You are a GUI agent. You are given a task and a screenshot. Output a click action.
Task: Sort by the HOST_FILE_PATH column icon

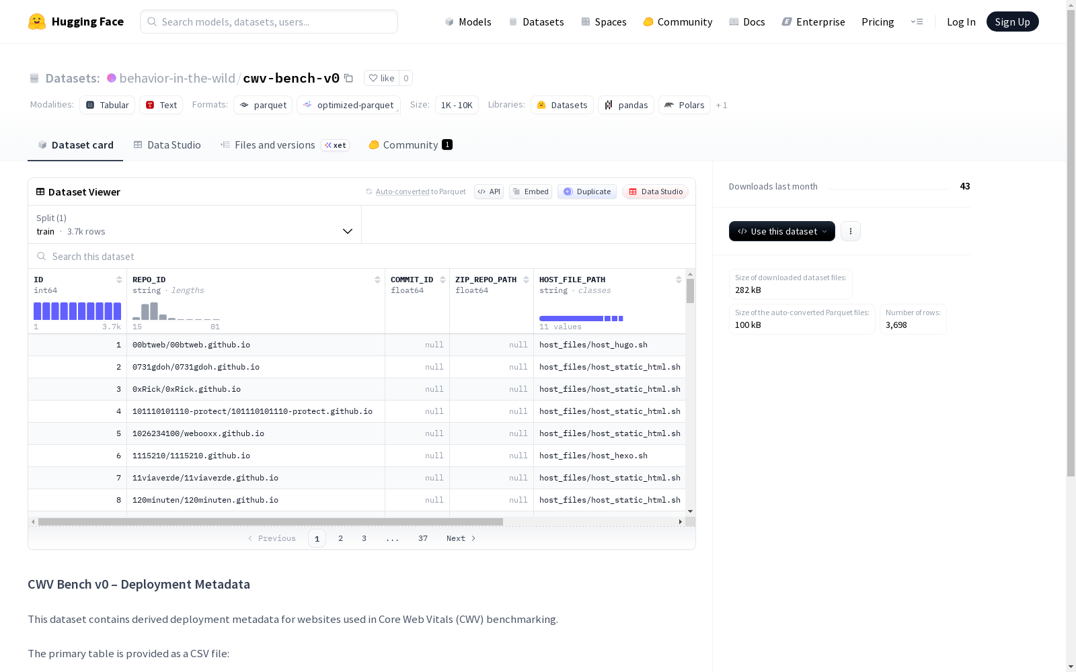coord(679,280)
